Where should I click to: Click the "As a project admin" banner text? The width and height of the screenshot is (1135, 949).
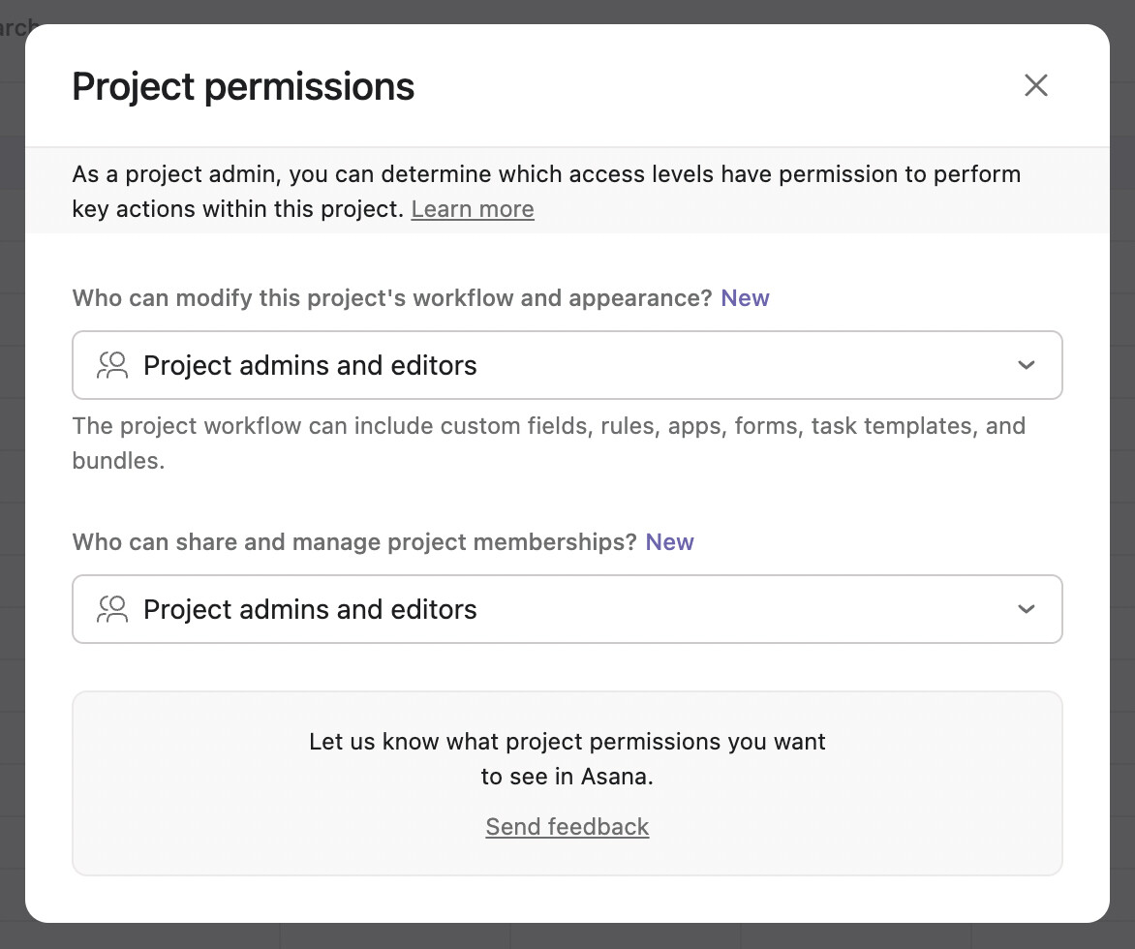tap(546, 175)
